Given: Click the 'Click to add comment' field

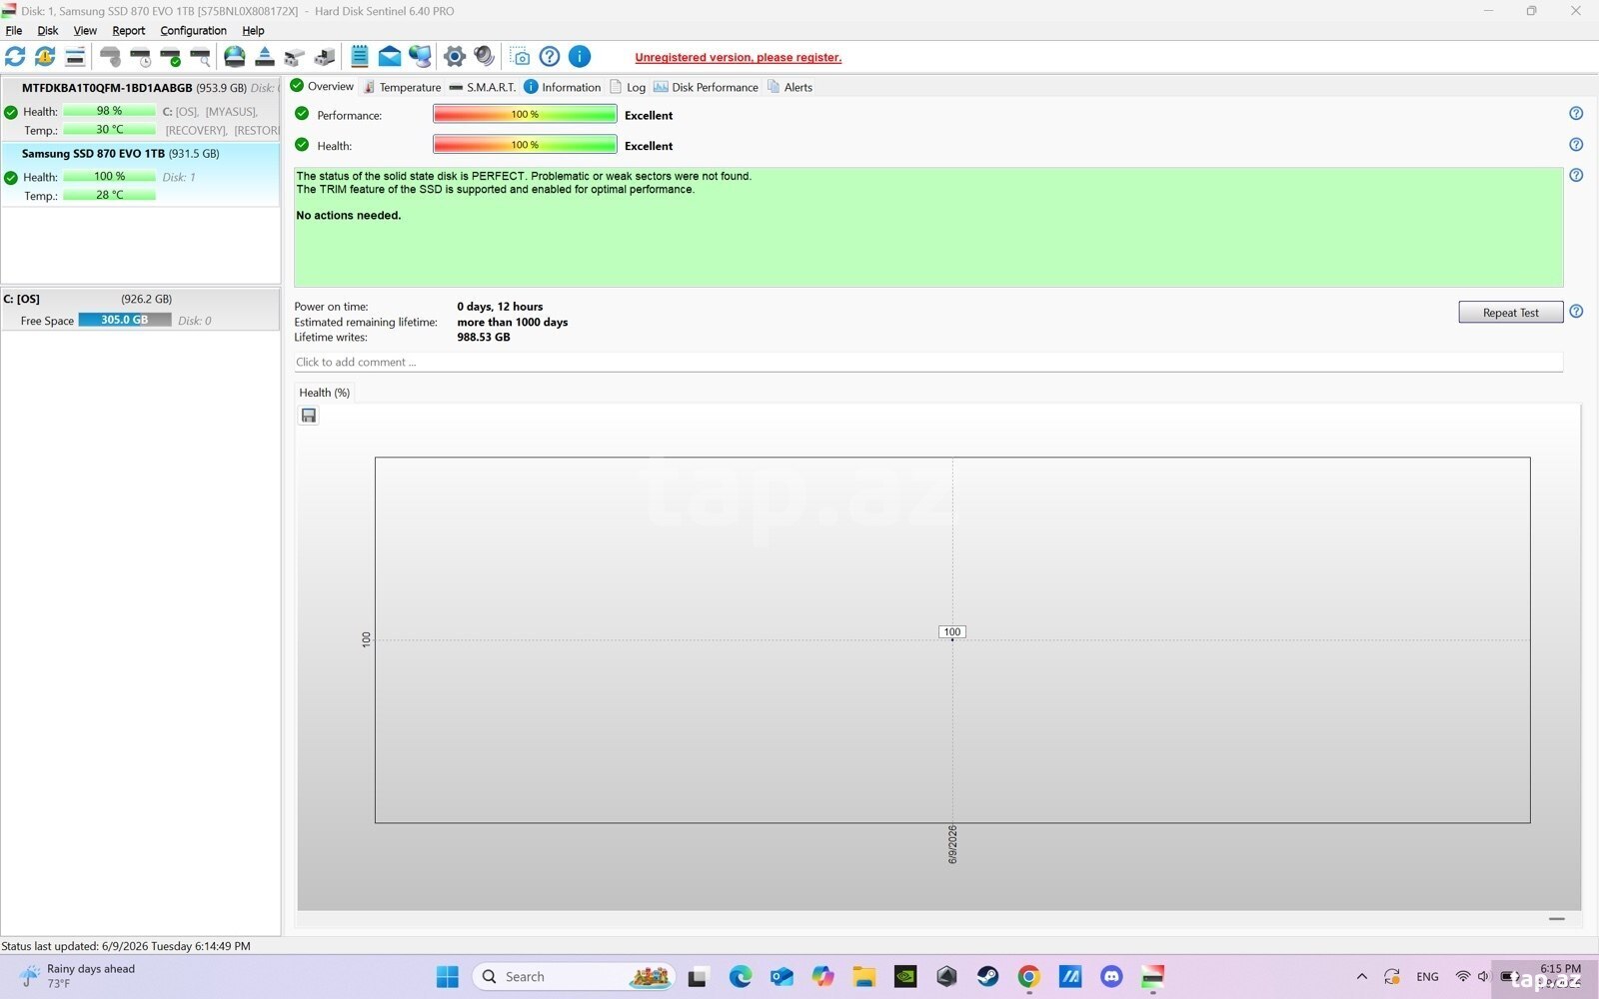Looking at the screenshot, I should tap(928, 363).
